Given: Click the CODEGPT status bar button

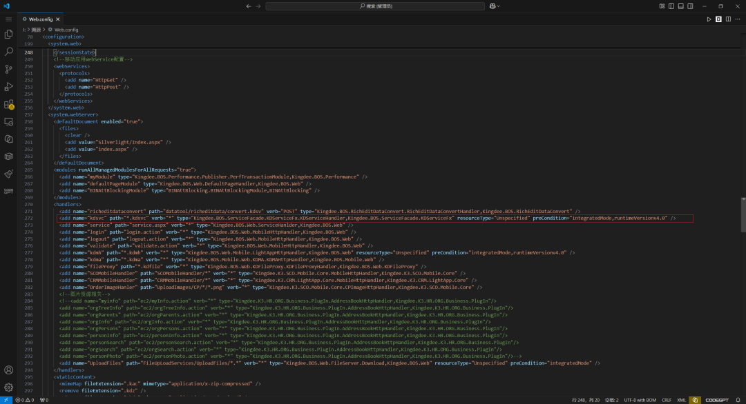Looking at the screenshot, I should 716,400.
